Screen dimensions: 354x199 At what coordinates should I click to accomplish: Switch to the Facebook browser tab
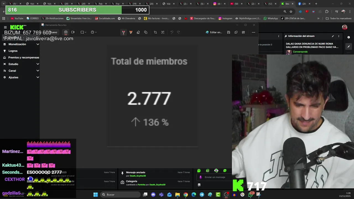(304, 4)
